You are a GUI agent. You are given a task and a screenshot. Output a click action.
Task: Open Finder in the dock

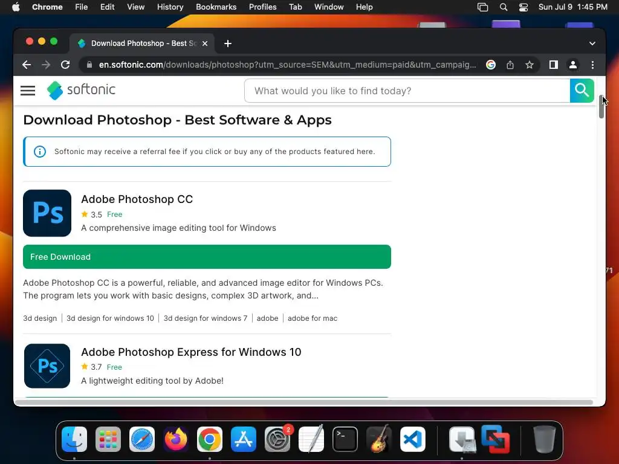74,439
